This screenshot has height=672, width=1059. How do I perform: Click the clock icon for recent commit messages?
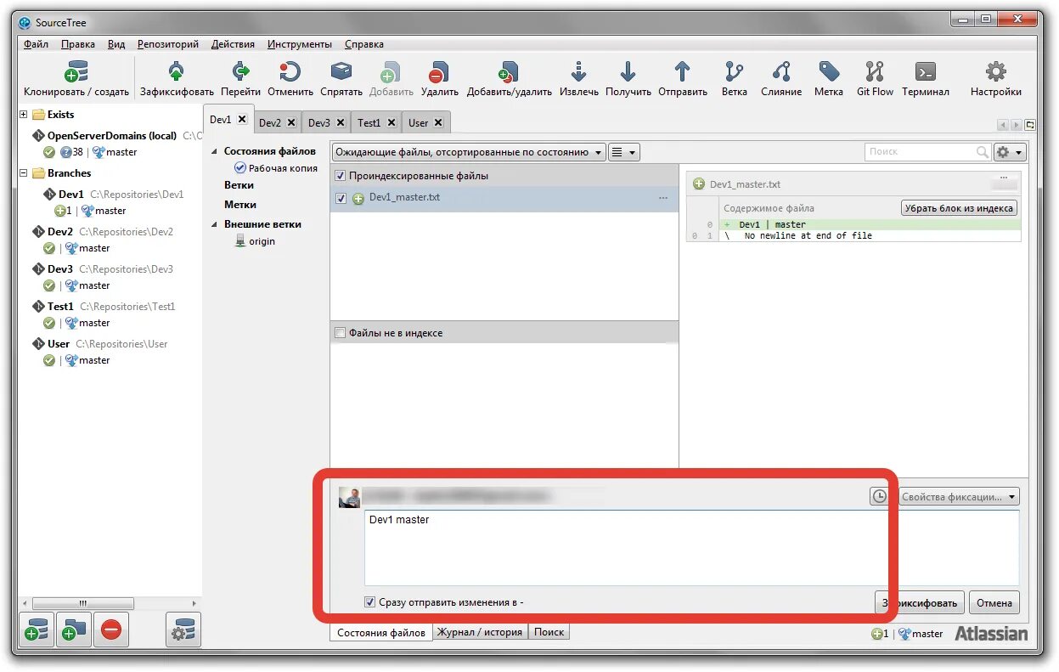coord(880,496)
